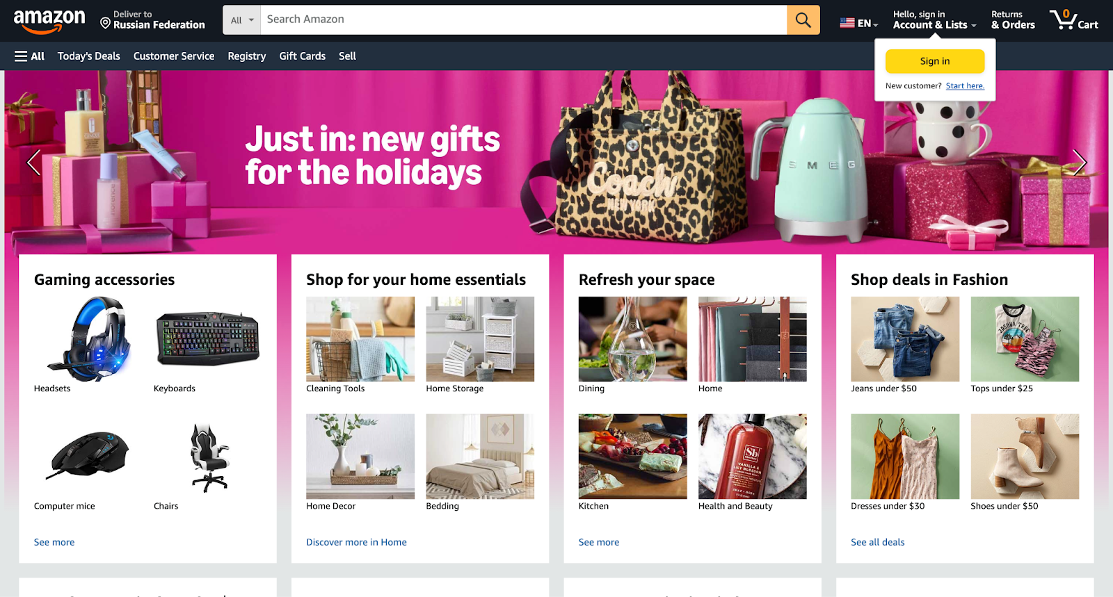
Task: Advance to next banner slide arrow
Action: pyautogui.click(x=1080, y=163)
